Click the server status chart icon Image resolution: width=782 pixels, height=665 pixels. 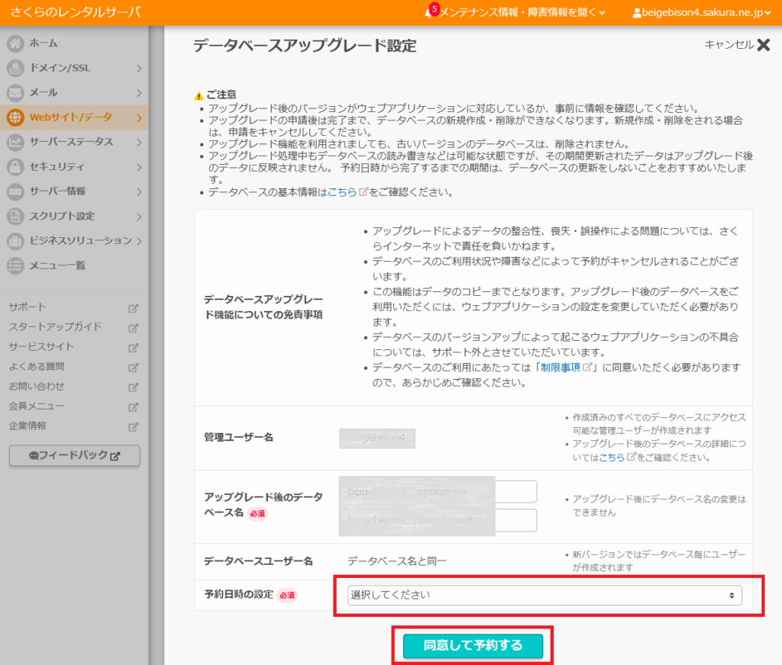(15, 142)
